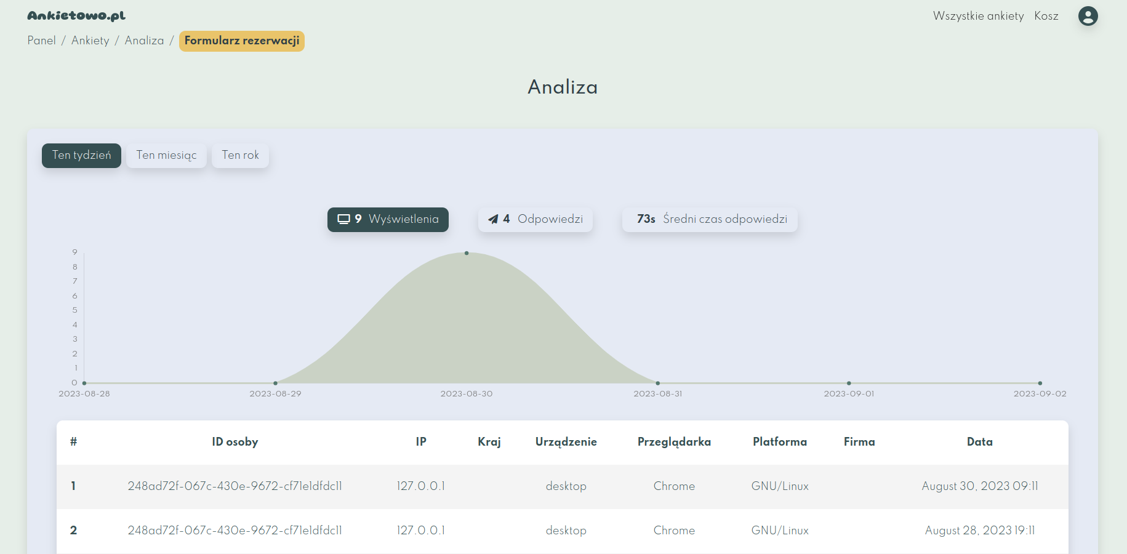The image size is (1127, 554).
Task: Click the Formularz rezerwacji breadcrumb badge
Action: point(241,41)
